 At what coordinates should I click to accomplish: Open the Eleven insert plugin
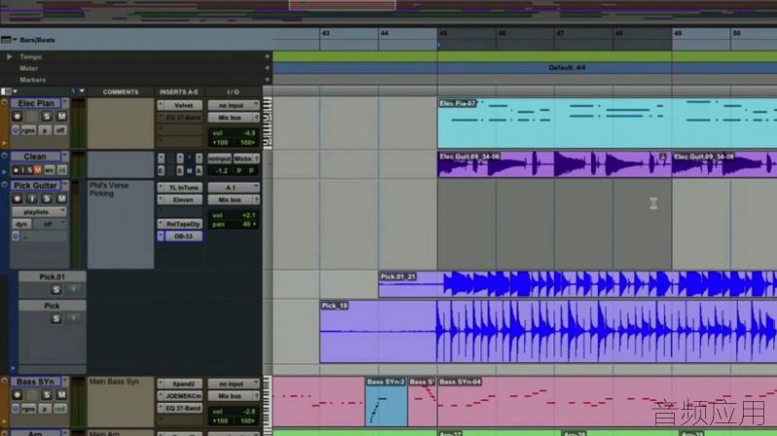point(184,200)
